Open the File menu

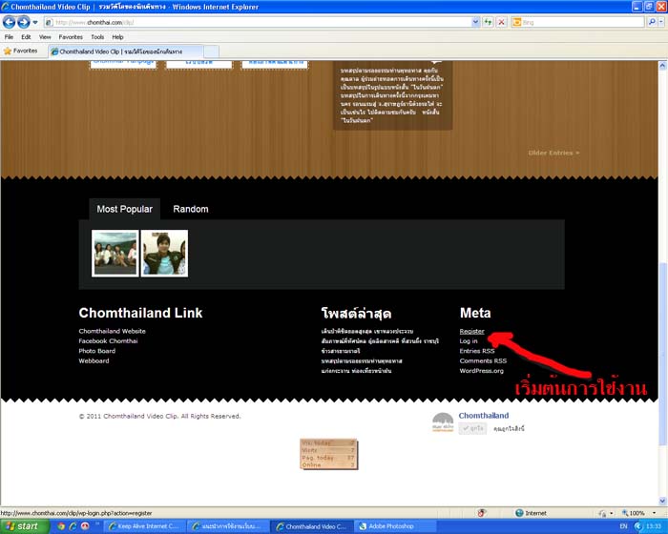click(9, 37)
